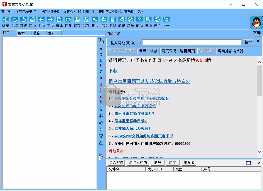Click the I letter sidebar button
This screenshot has width=263, height=191.
(x=101, y=60)
